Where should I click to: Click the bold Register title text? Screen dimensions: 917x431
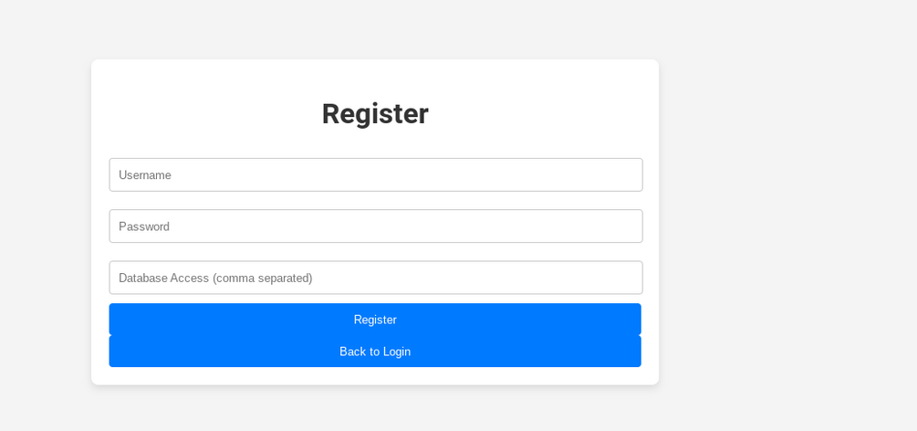click(x=375, y=113)
